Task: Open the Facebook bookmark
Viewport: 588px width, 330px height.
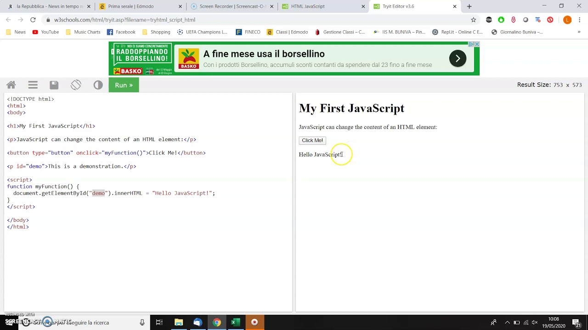Action: pyautogui.click(x=121, y=32)
